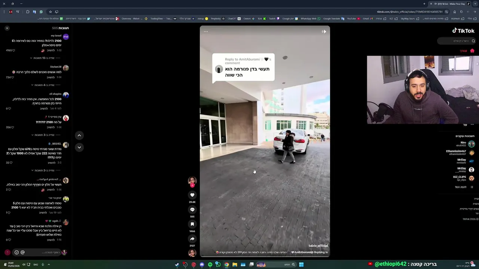
Task: Toggle video sound with the volume icon
Action: [324, 31]
